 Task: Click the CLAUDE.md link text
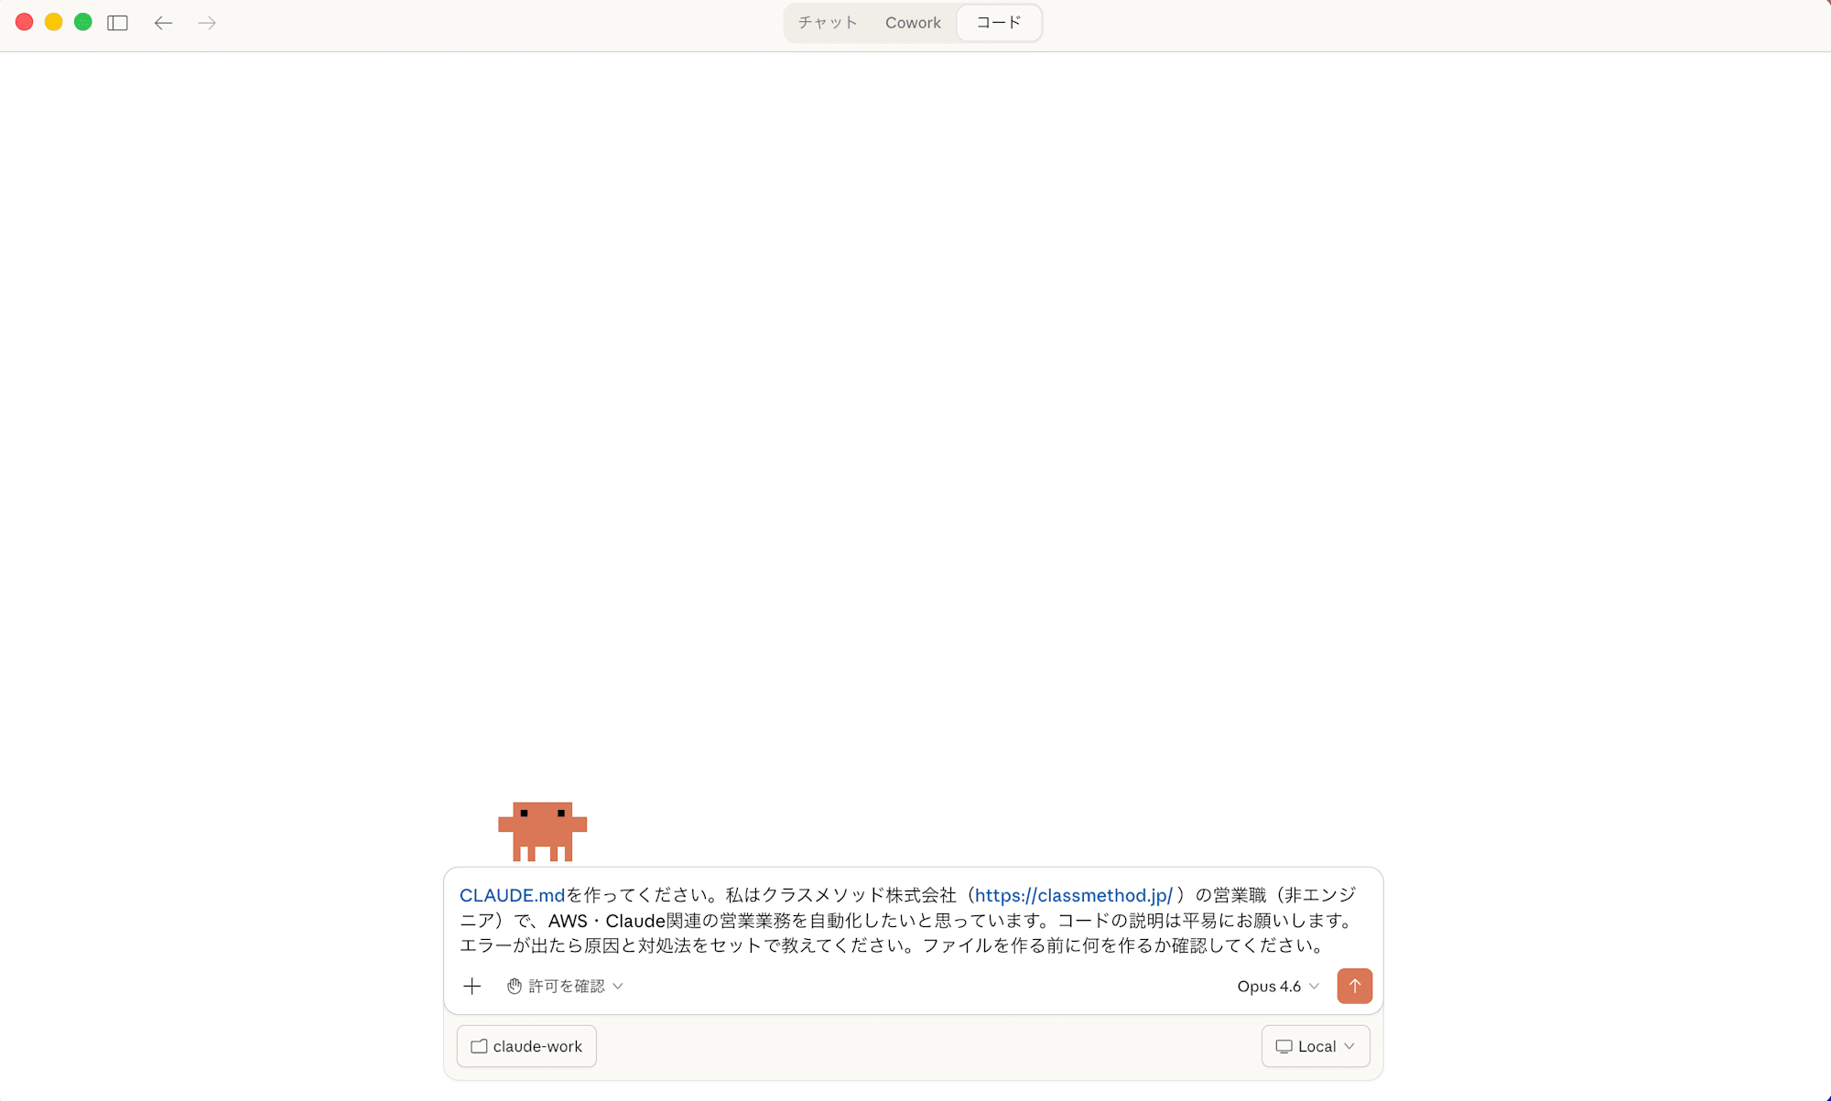[512, 895]
